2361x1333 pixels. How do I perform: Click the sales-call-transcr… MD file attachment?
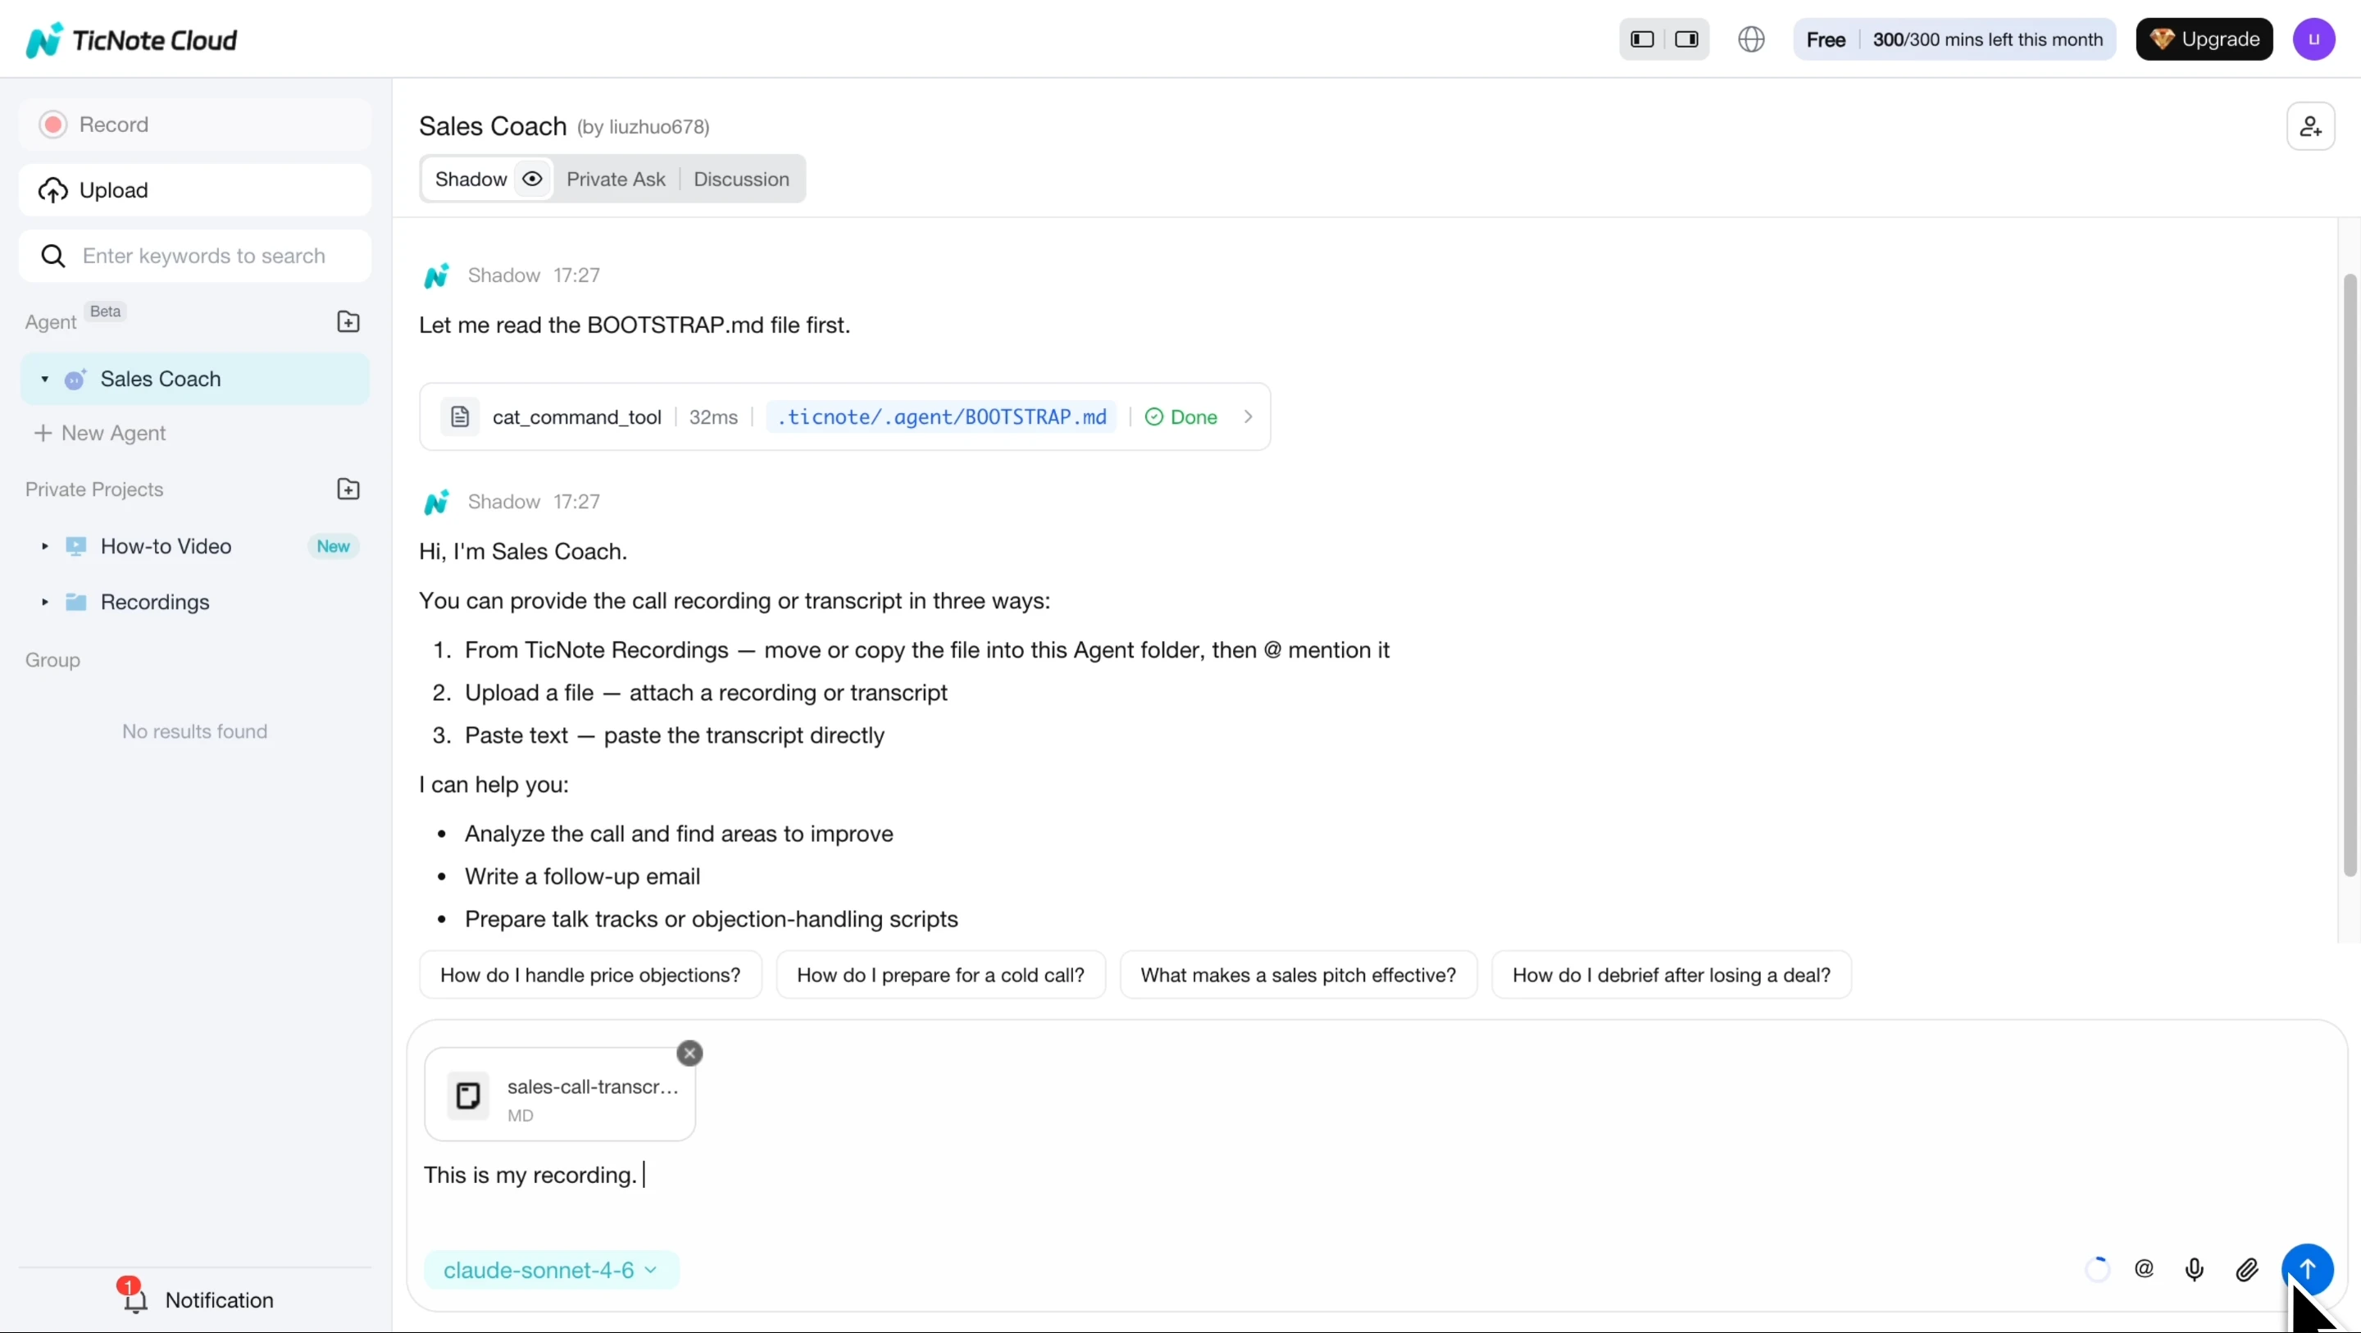[560, 1095]
